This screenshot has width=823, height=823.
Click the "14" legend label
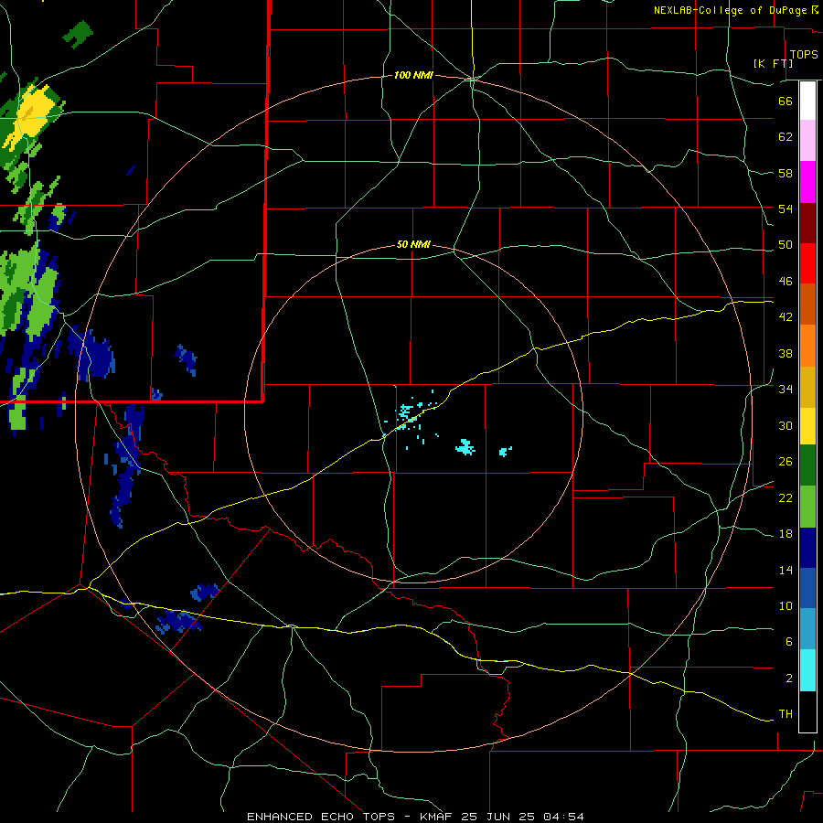[x=786, y=570]
